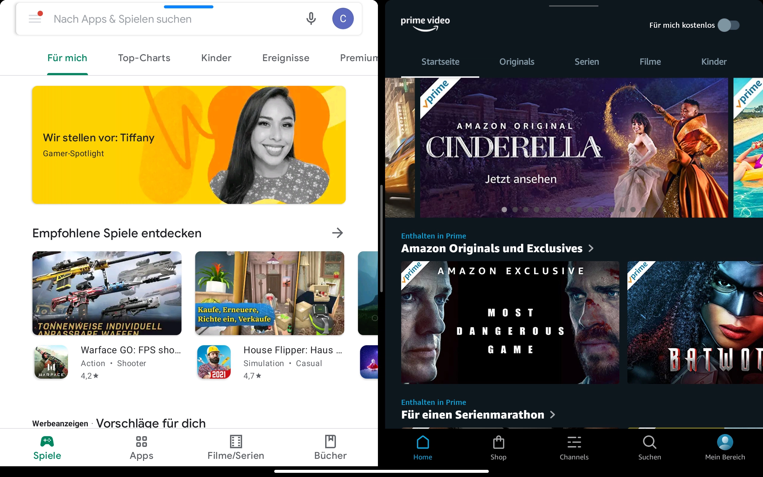This screenshot has width=763, height=477.
Task: Open the Cinderella Amazon Original banner
Action: click(x=574, y=148)
